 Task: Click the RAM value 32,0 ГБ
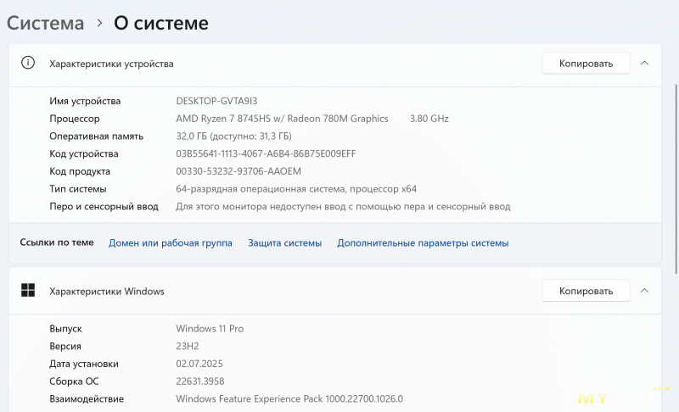point(192,136)
